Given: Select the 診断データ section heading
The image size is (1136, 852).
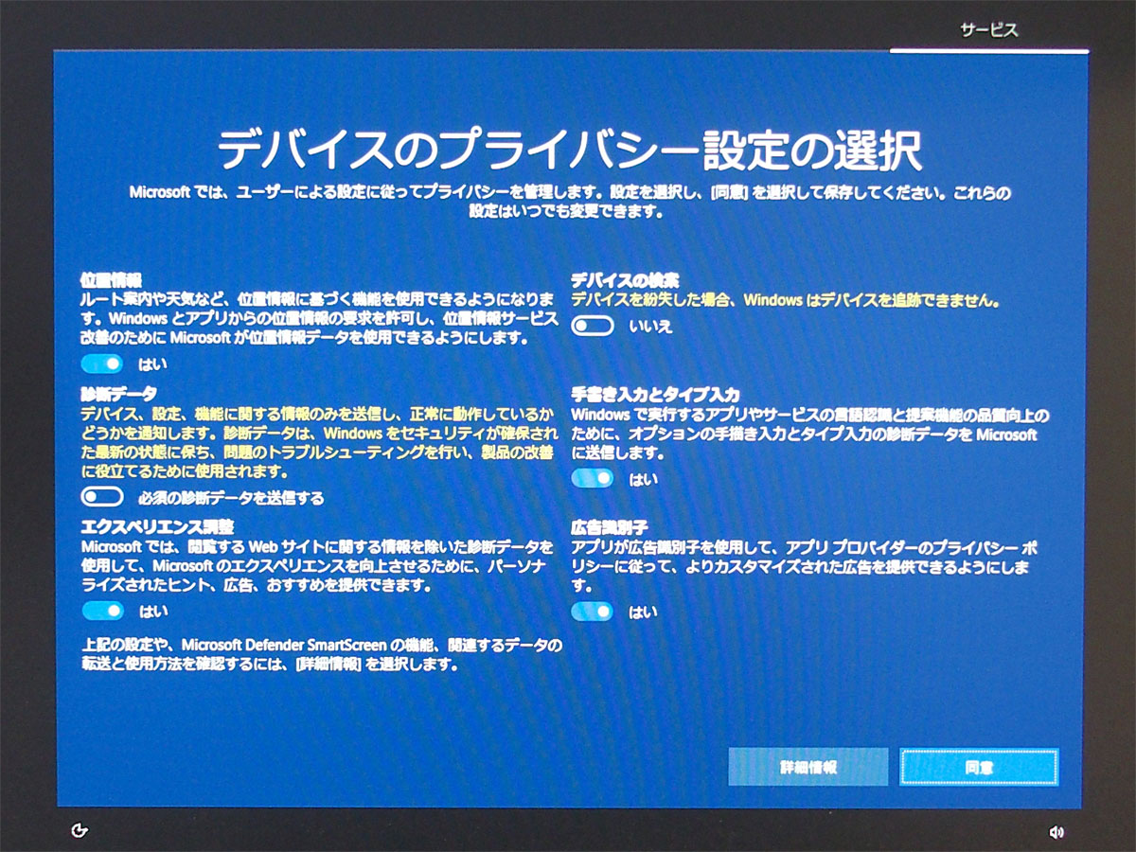Looking at the screenshot, I should click(118, 393).
